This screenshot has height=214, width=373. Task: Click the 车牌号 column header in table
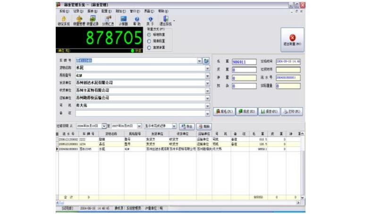(x=89, y=134)
